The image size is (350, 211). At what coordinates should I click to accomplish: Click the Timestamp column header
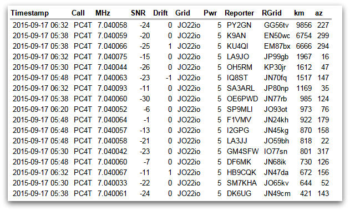coord(30,13)
